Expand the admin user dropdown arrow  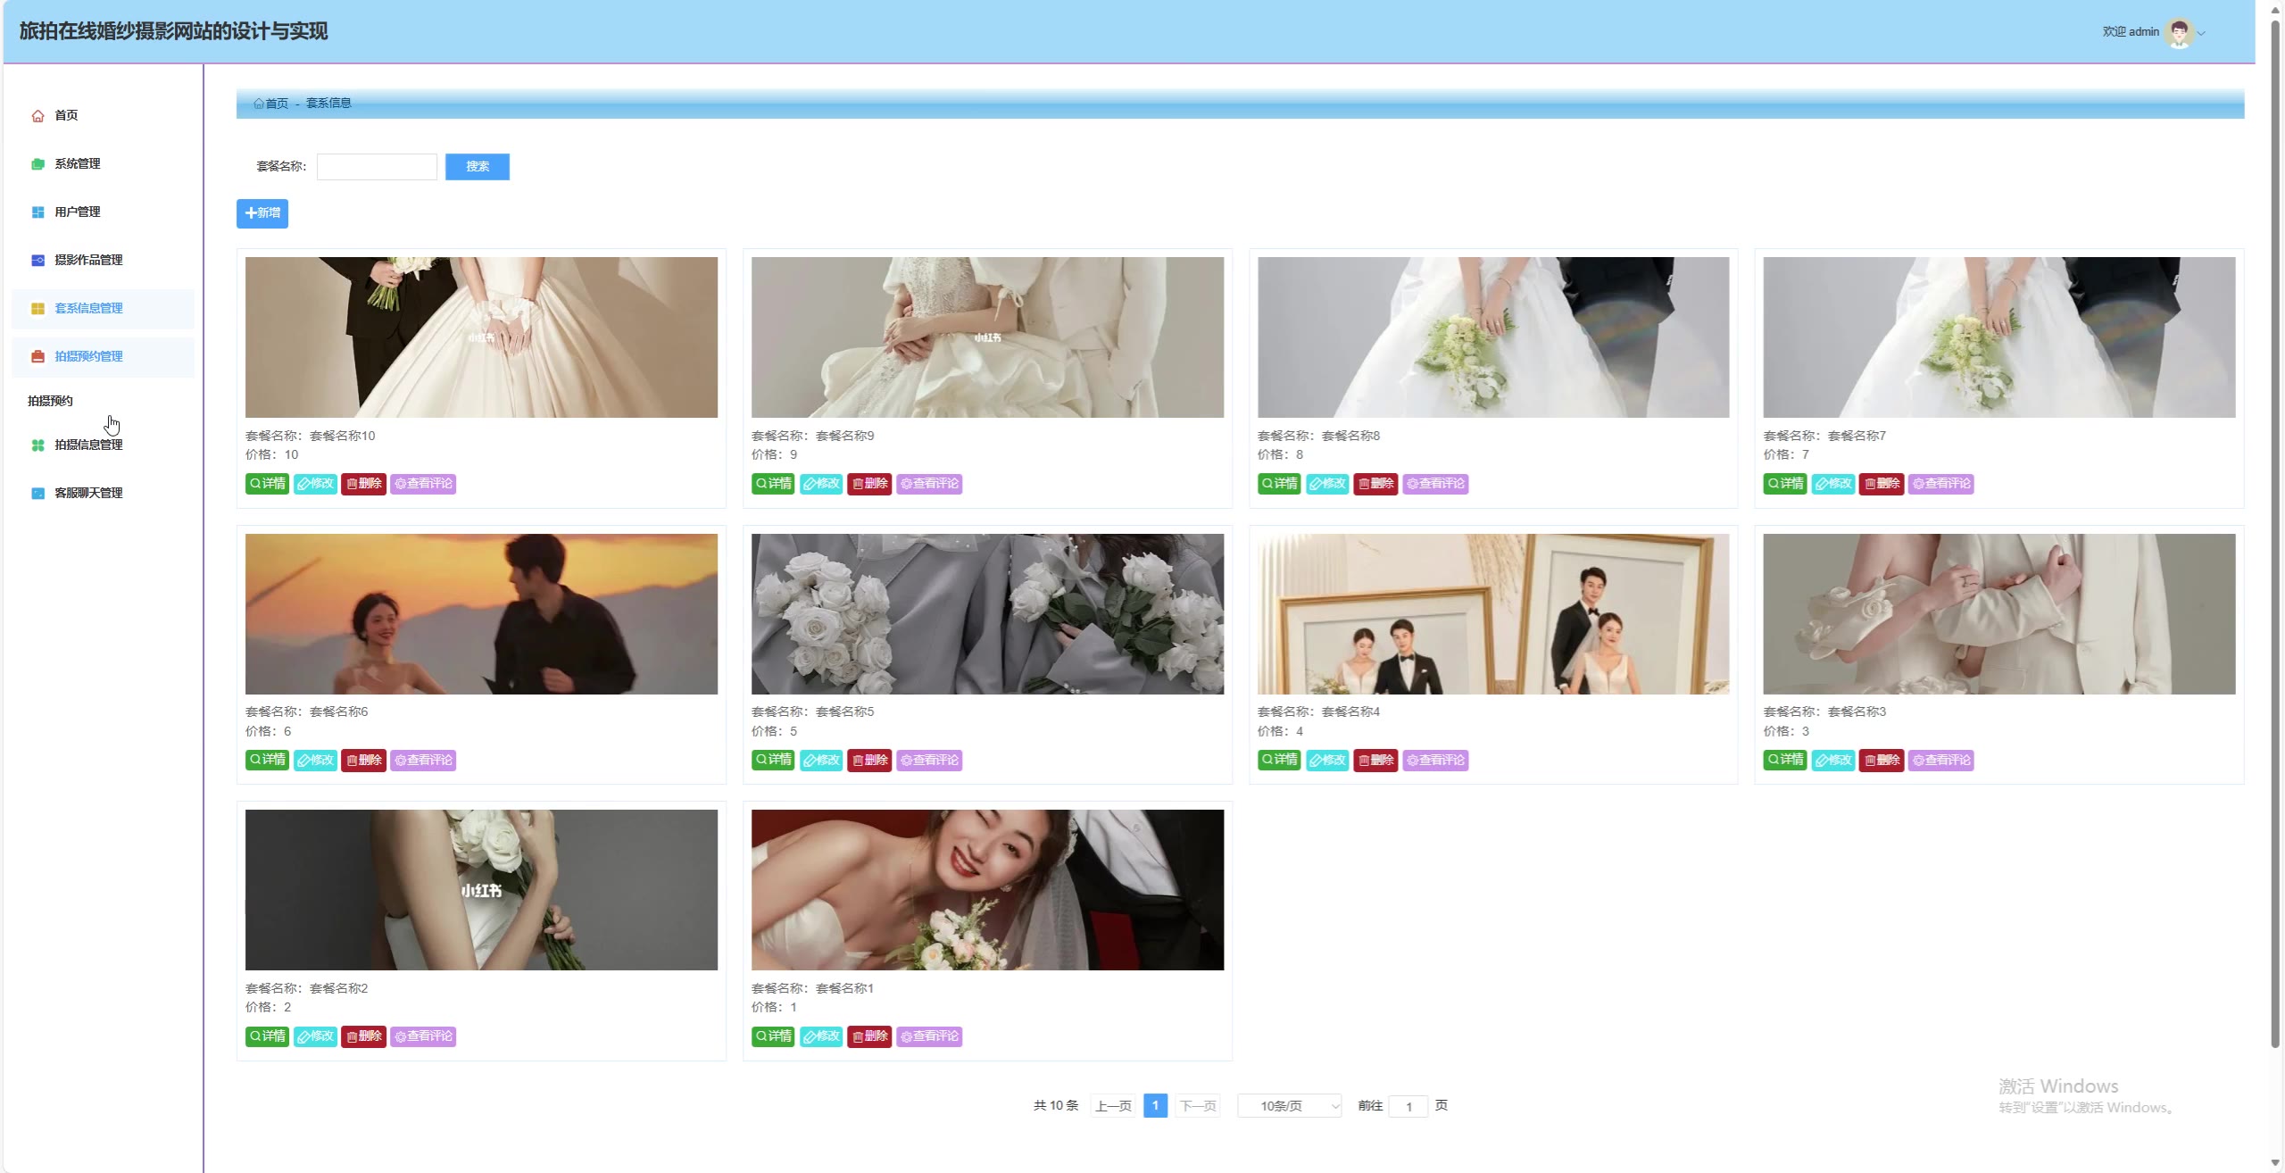point(2201,33)
